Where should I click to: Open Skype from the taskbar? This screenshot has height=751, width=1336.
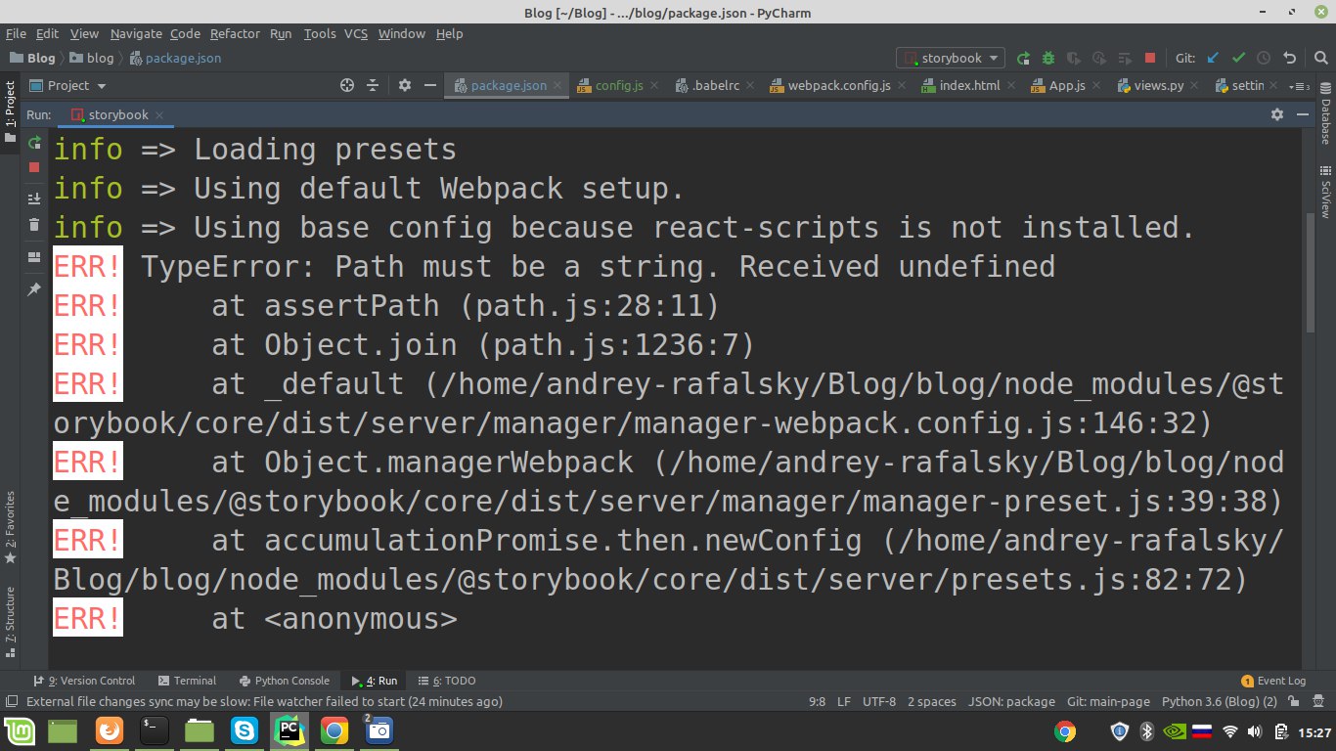(245, 730)
